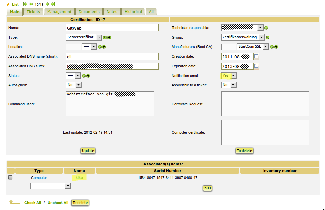Click the next record arrow

tap(47, 4)
